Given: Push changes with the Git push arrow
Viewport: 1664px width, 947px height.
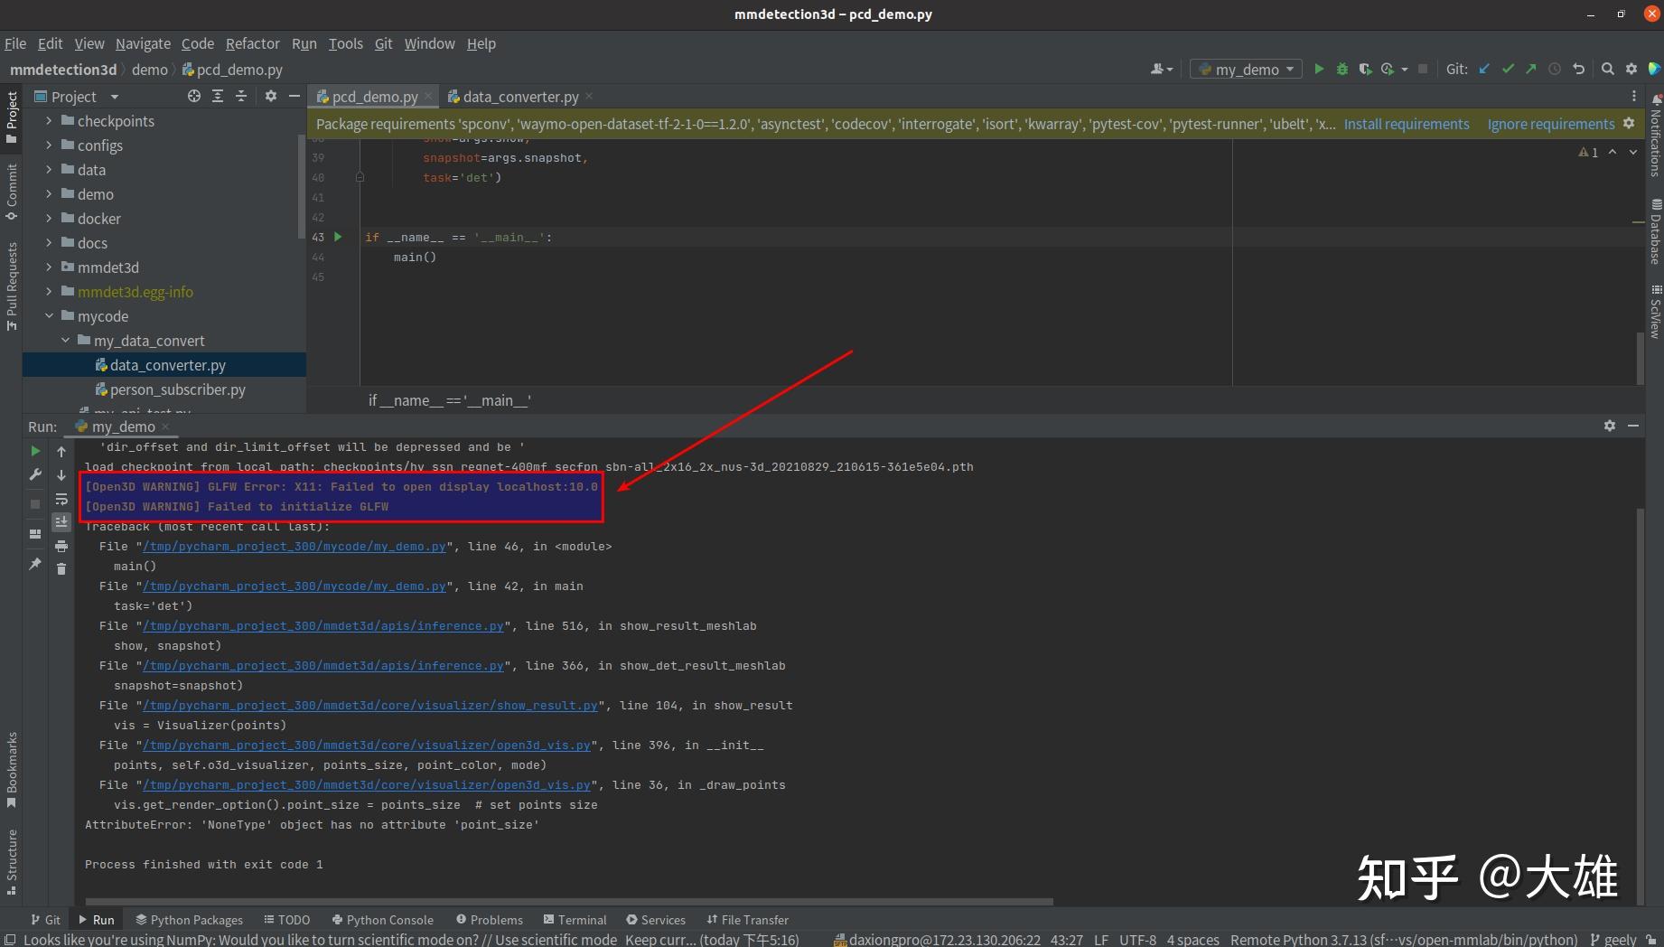Looking at the screenshot, I should (x=1530, y=70).
